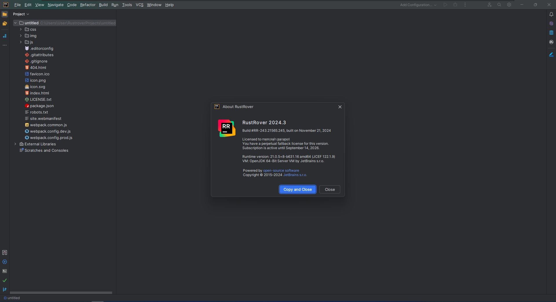The height and width of the screenshot is (302, 556).
Task: Open the View menu
Action: click(x=40, y=5)
